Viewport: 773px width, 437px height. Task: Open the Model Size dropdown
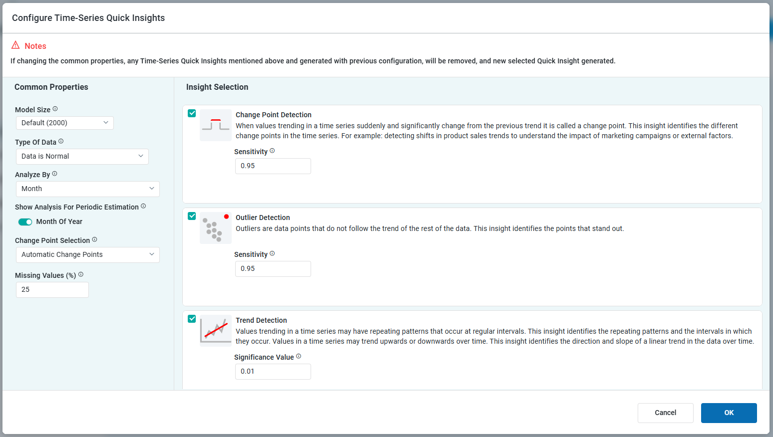(65, 123)
